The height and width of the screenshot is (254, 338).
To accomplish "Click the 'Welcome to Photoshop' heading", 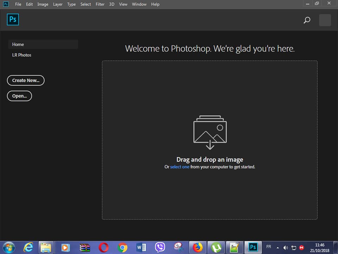I will click(x=210, y=48).
